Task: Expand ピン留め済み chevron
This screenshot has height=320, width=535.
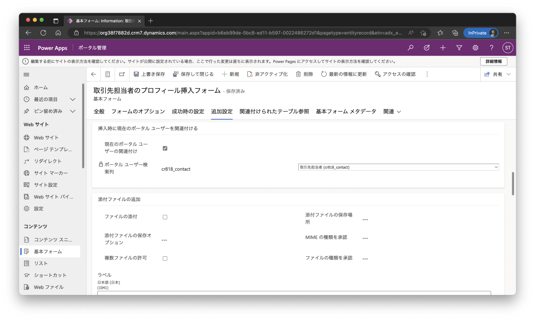Action: [73, 111]
